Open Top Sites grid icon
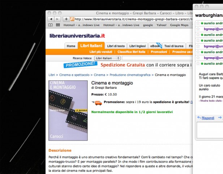 (x=58, y=25)
